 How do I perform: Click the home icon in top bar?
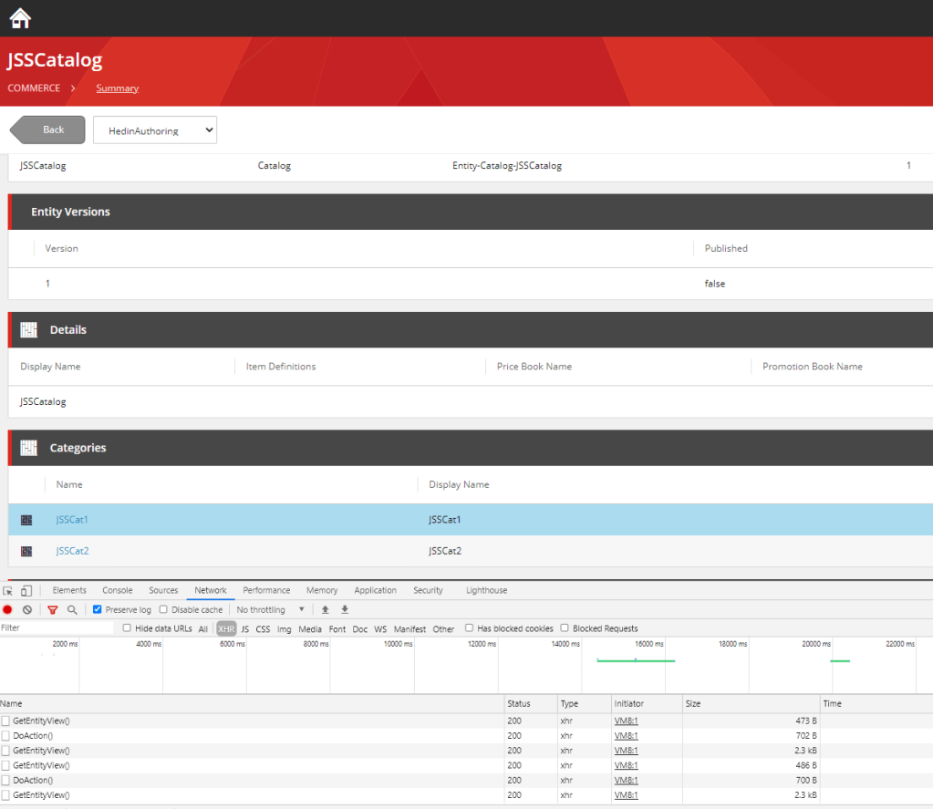(x=20, y=18)
